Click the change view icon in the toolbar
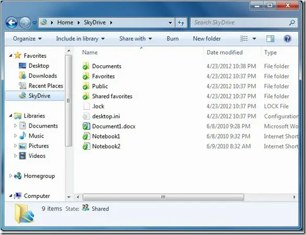 [244, 39]
